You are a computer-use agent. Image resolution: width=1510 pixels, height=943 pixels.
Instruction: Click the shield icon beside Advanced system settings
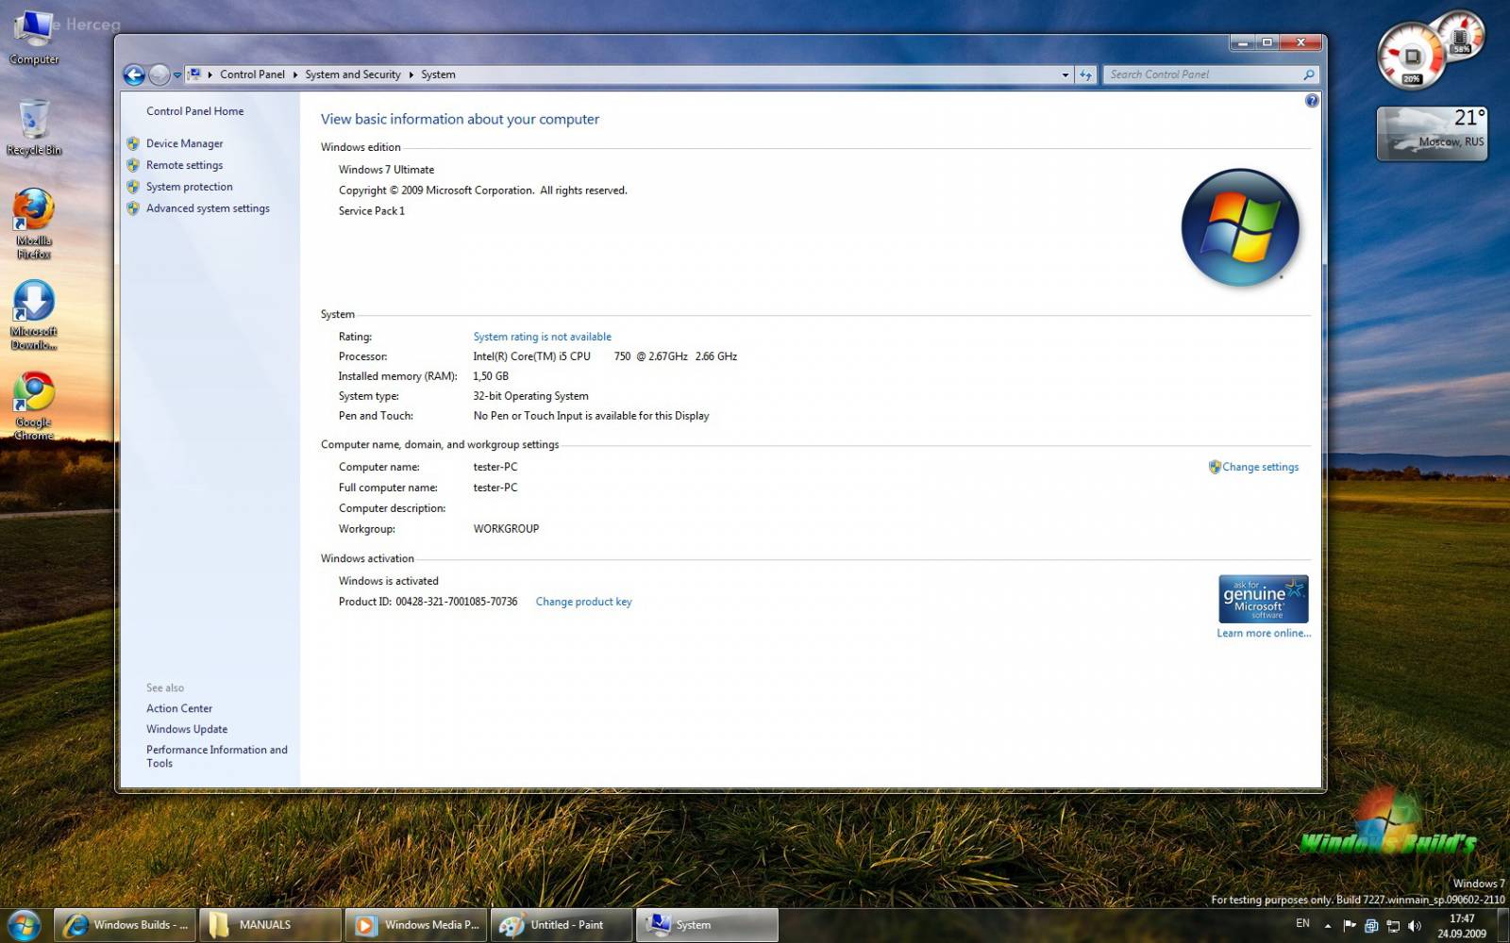[133, 208]
